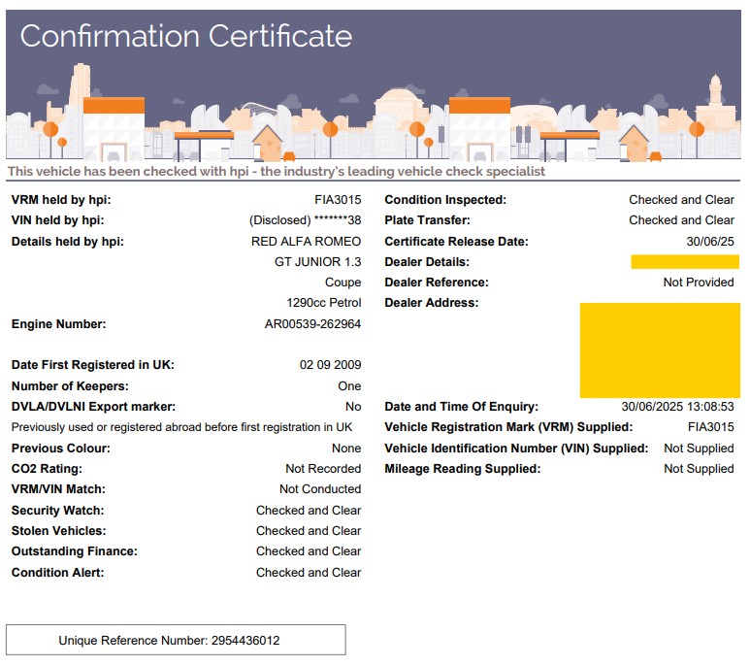750x666 pixels.
Task: Click Stolen Vehicles 'Checked and Clear' value
Action: pyautogui.click(x=309, y=531)
